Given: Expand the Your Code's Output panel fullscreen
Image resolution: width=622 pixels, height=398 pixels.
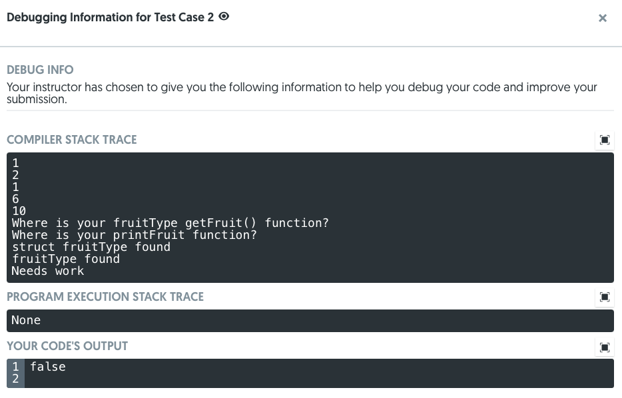Looking at the screenshot, I should (x=605, y=347).
